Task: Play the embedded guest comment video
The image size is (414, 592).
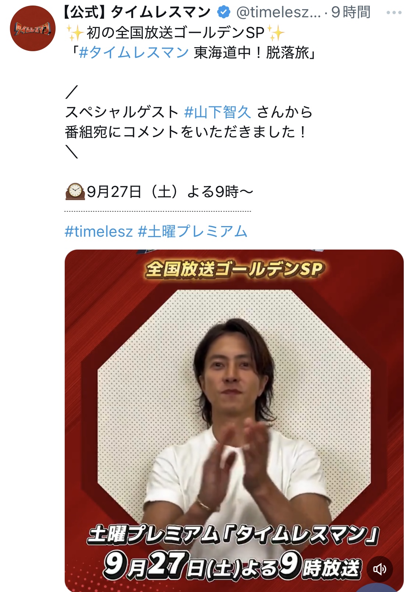Action: click(x=234, y=420)
